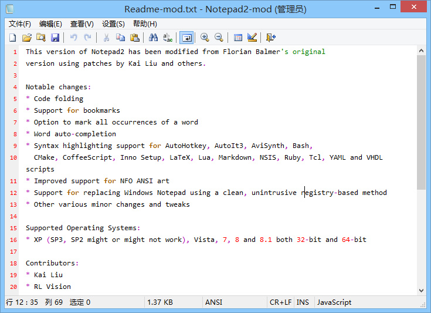This screenshot has width=431, height=313.
Task: Click the Redo arrow icon
Action: [88, 38]
